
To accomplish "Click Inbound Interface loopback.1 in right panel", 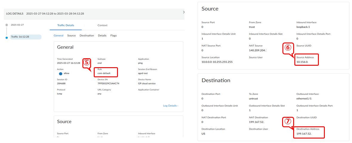I will 303,27.
